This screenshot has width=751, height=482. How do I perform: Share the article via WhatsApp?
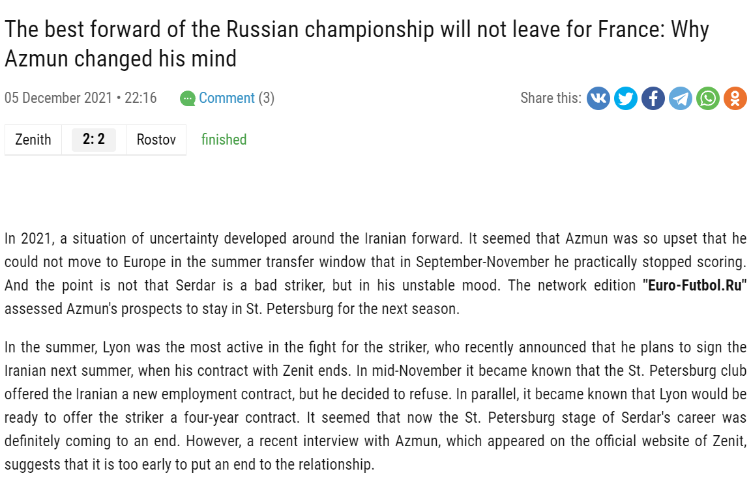[x=707, y=98]
